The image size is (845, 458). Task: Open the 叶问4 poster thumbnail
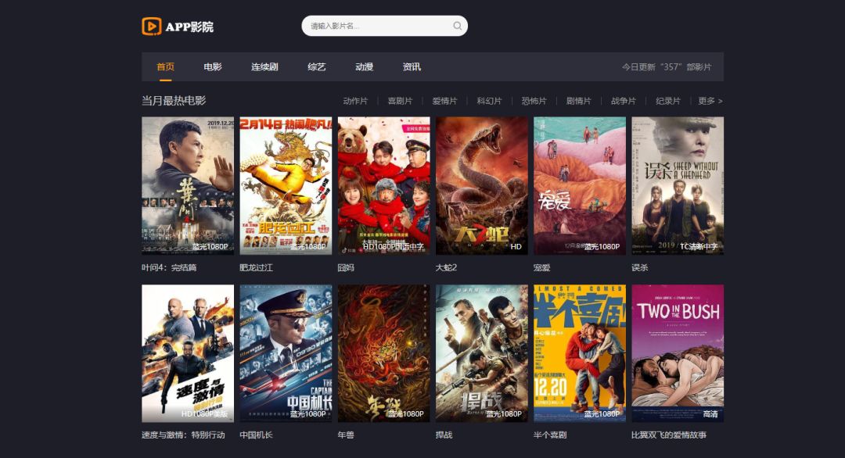coord(188,186)
